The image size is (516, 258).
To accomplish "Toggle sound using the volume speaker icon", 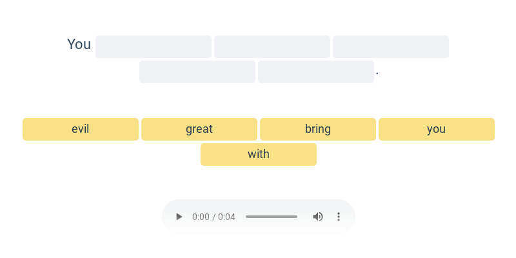I will [317, 217].
